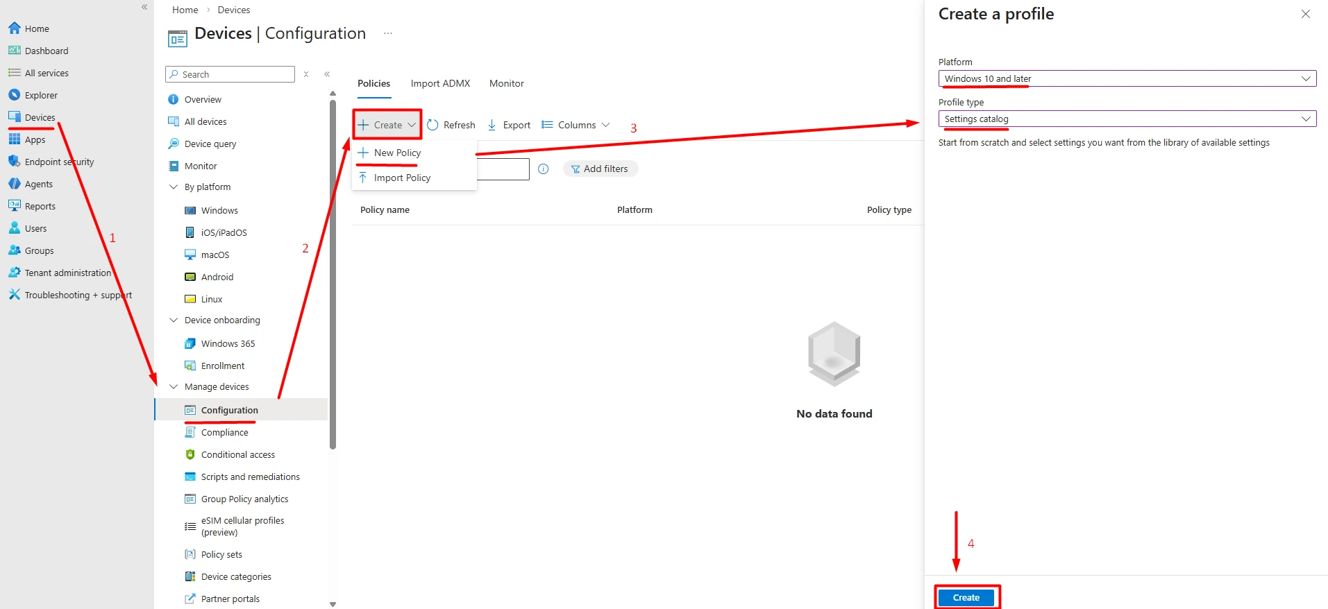Click the Devices breadcrumb link
Image resolution: width=1328 pixels, height=609 pixels.
(234, 10)
